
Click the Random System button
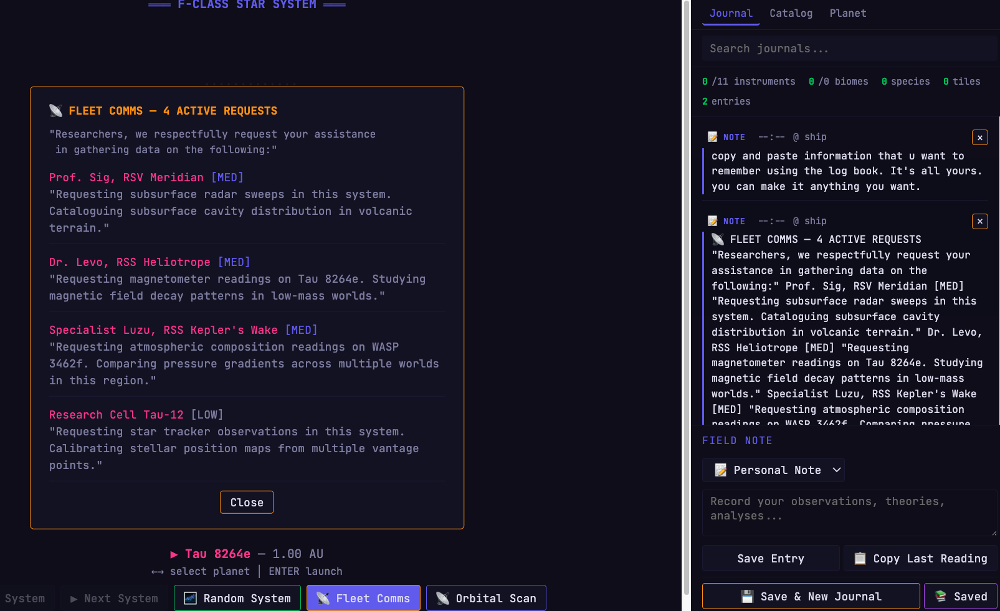point(237,599)
